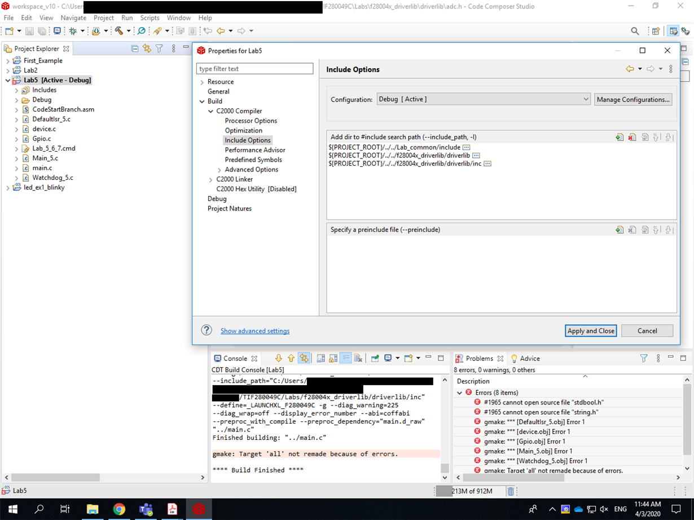Click Project Explorer horizontal scrollbar
This screenshot has height=520, width=694.
tap(55, 477)
